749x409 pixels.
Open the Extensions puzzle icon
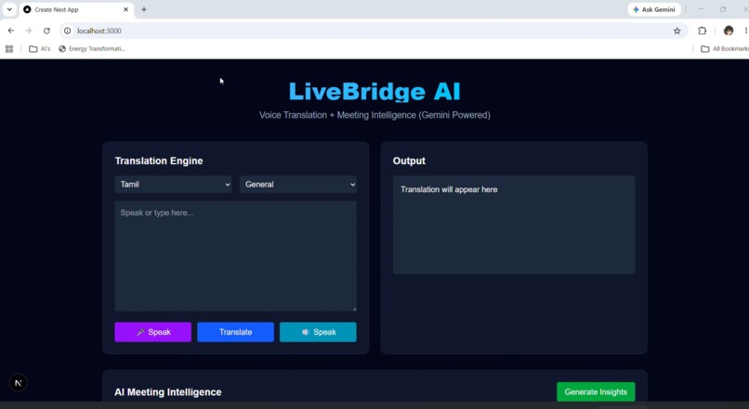702,31
